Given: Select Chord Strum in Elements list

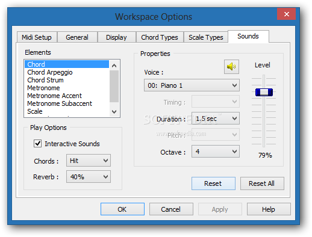Looking at the screenshot, I should click(x=45, y=80).
